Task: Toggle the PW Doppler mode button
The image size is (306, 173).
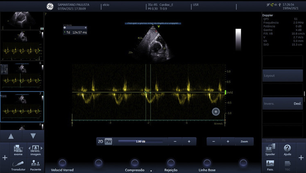Action: (x=108, y=142)
